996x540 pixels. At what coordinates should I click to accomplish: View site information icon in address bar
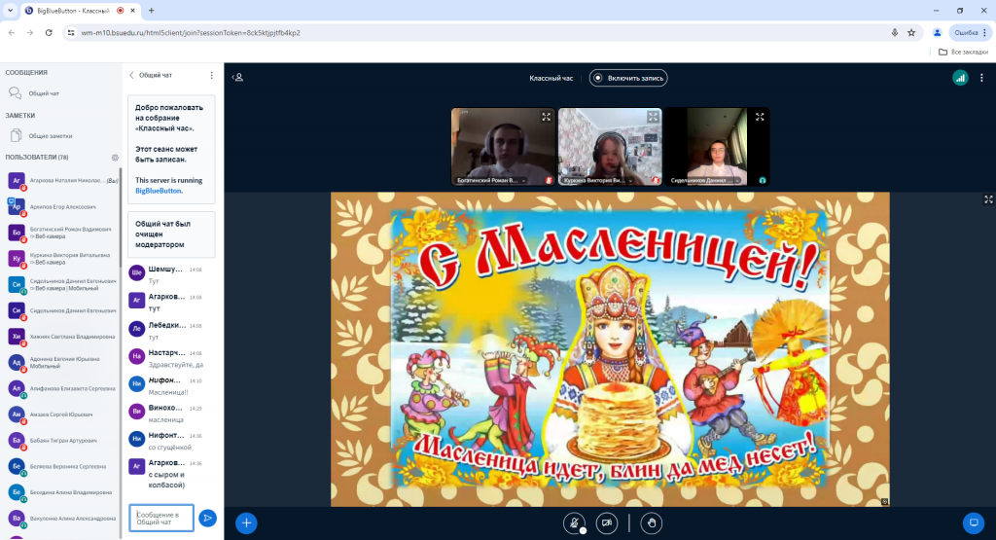pyautogui.click(x=71, y=32)
